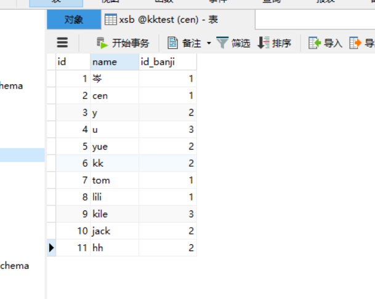
Task: Switch to the 对象 tab
Action: pos(74,20)
